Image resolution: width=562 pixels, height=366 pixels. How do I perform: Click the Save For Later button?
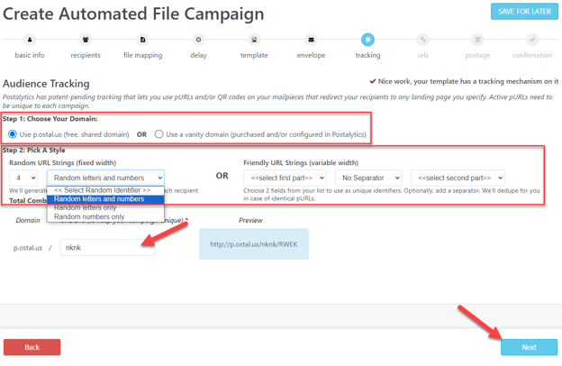(524, 12)
